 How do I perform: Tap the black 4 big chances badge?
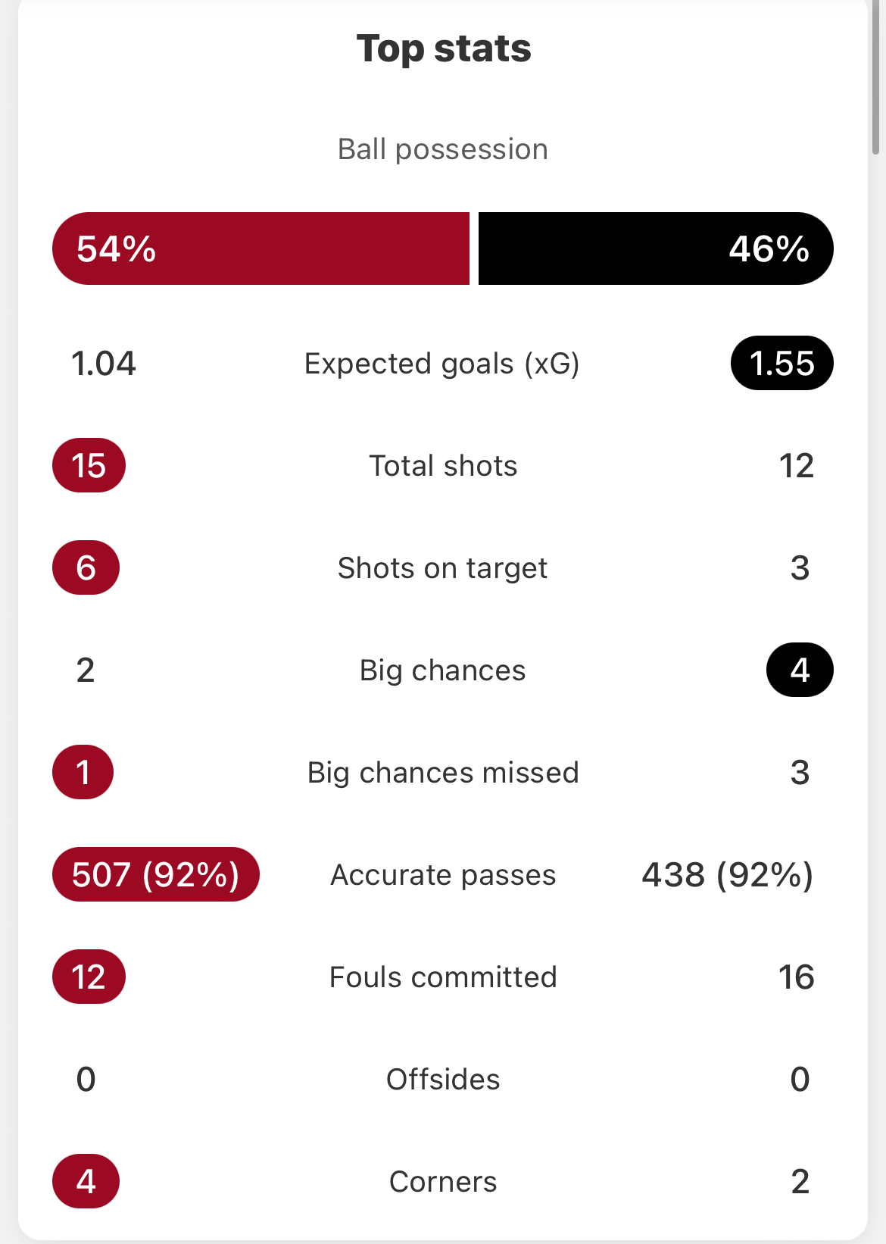pyautogui.click(x=800, y=670)
